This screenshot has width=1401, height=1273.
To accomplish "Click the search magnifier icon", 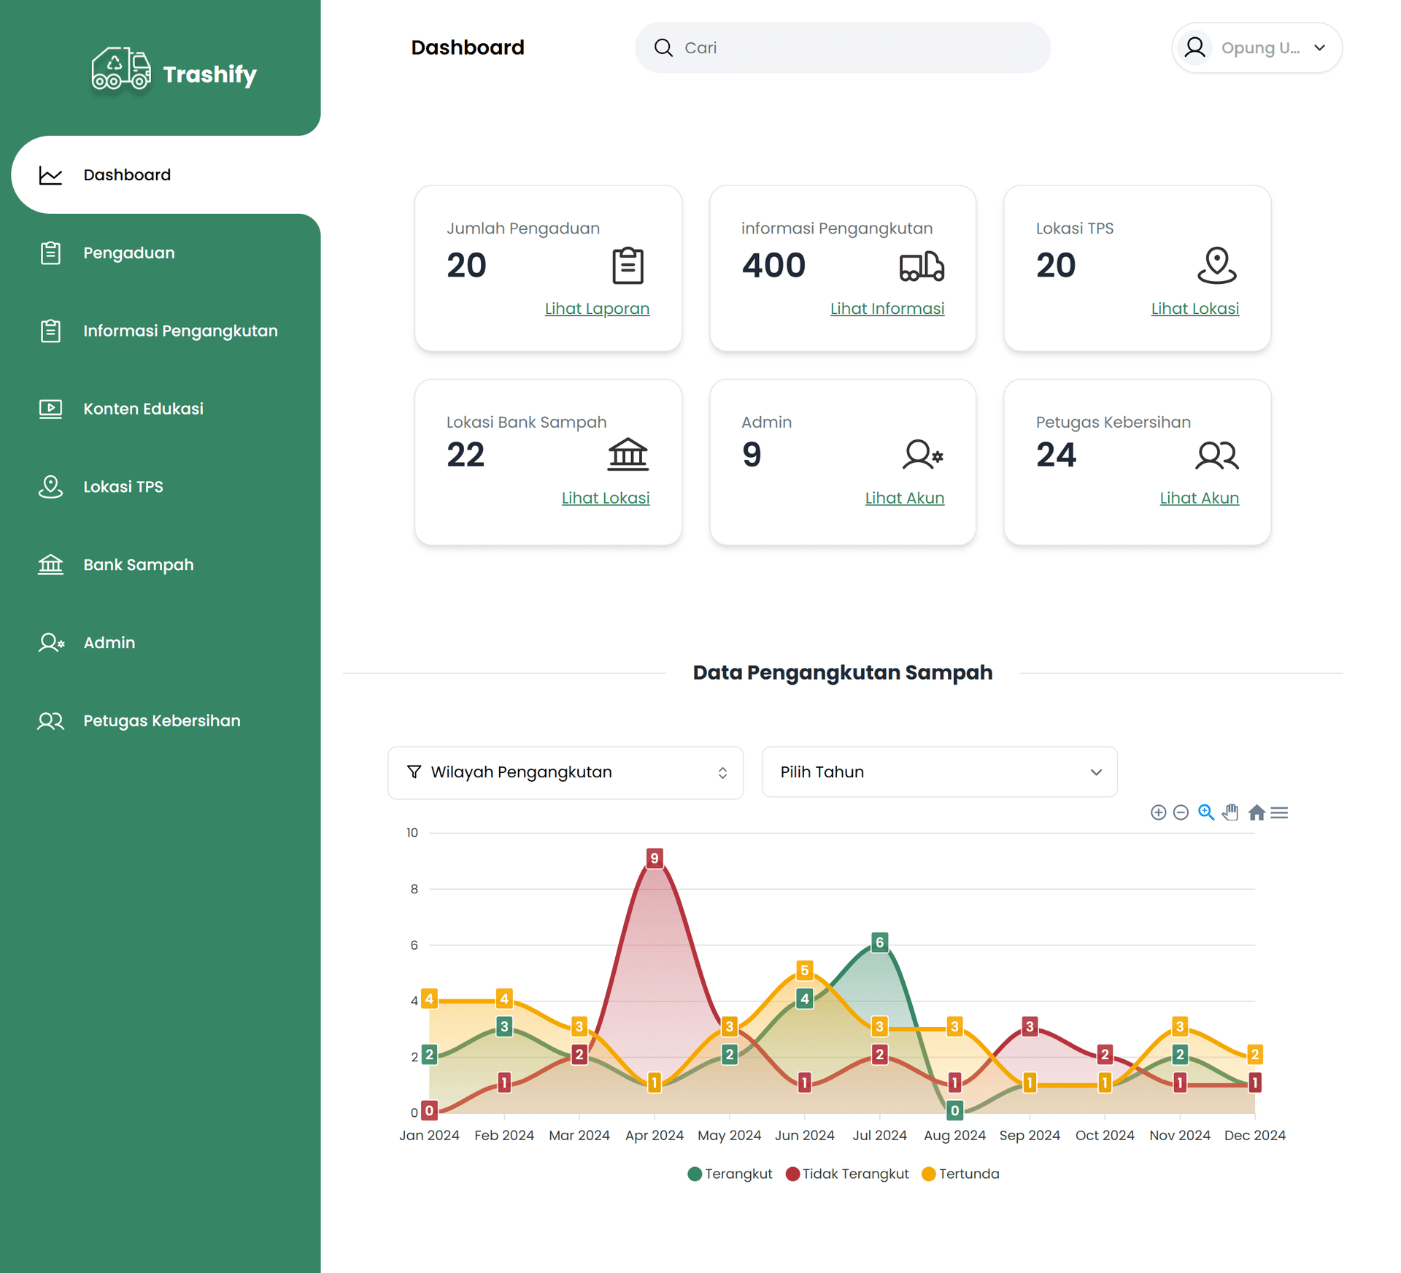I will [x=663, y=47].
